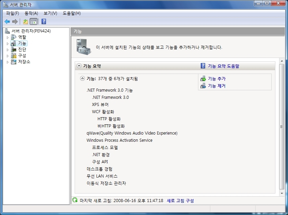Click the qWave(Quality Windows Audio Video Experience) entry

click(x=132, y=133)
